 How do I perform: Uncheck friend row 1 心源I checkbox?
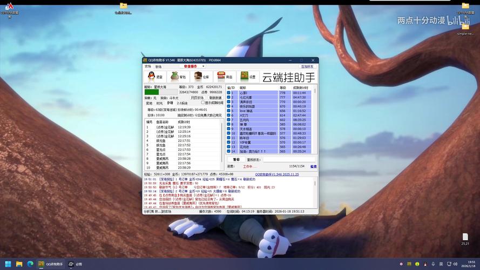[229, 92]
